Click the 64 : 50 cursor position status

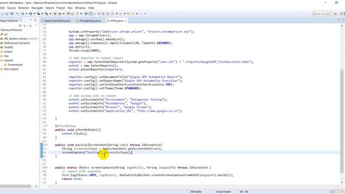(244, 192)
